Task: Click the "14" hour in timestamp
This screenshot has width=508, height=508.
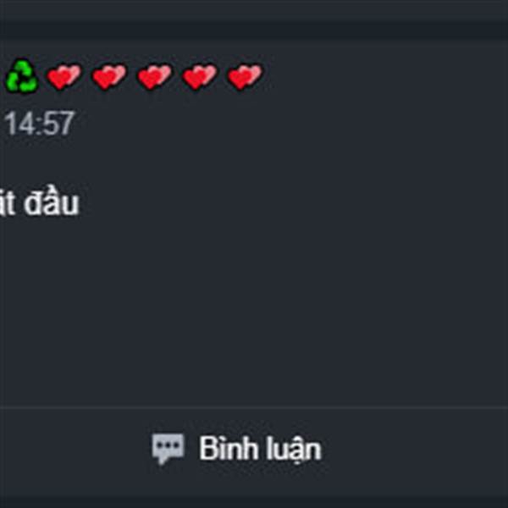Action: [x=19, y=124]
